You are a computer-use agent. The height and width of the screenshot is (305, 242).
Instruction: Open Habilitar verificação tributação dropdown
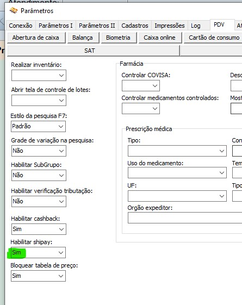[39, 201]
